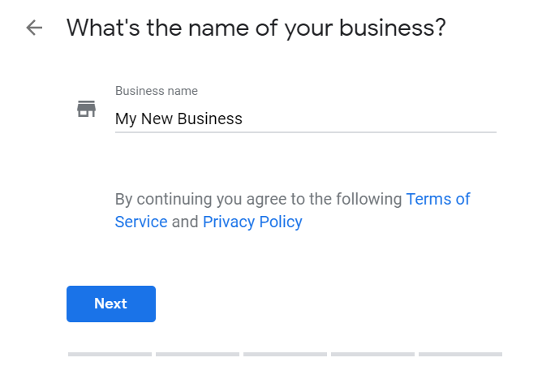Go back using the left arrow icon
Viewport: 555px width, 388px height.
[33, 28]
